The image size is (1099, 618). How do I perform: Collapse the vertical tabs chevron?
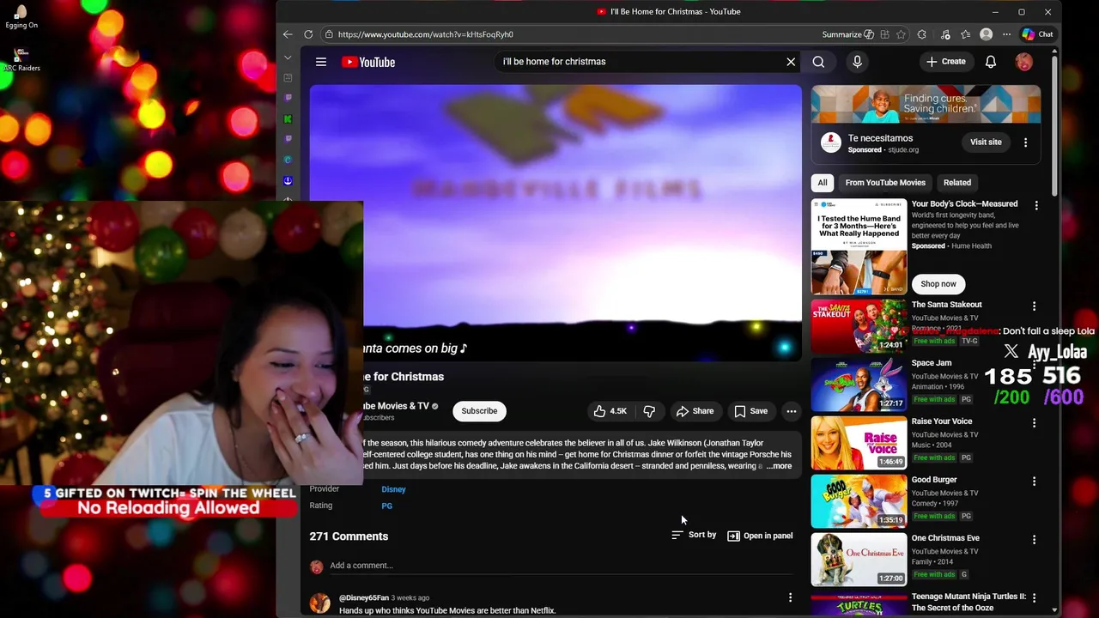288,58
